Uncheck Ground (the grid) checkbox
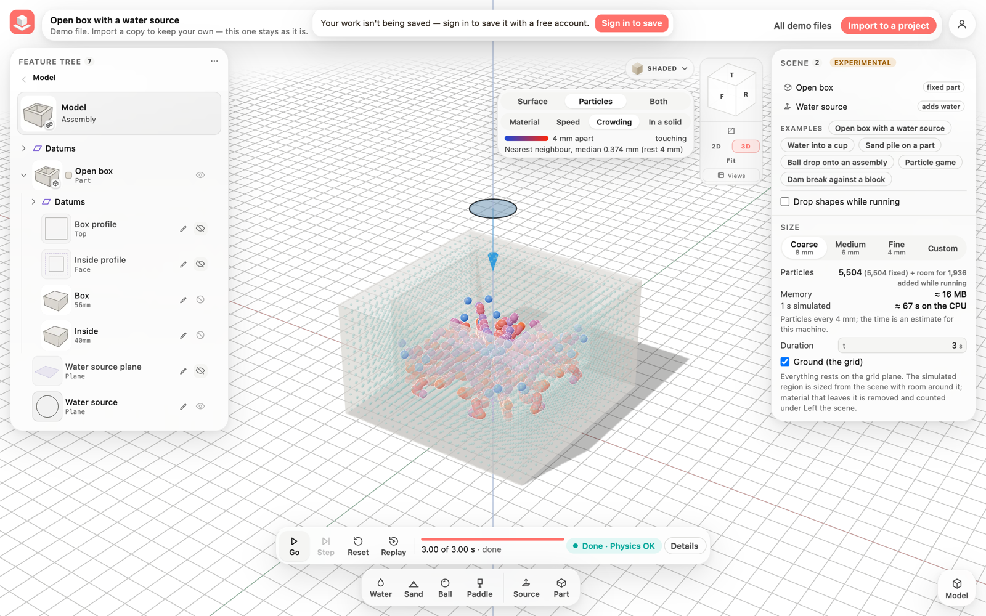This screenshot has width=986, height=616. coord(785,362)
